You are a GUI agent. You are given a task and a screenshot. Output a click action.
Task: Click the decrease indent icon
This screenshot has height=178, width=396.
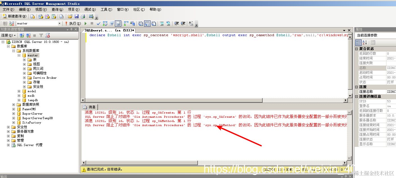176,24
